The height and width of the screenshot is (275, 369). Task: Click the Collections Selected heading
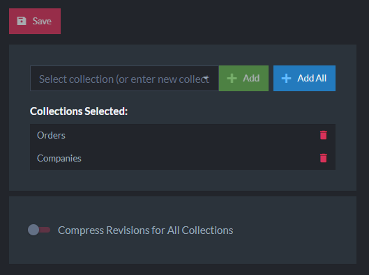[x=79, y=111]
